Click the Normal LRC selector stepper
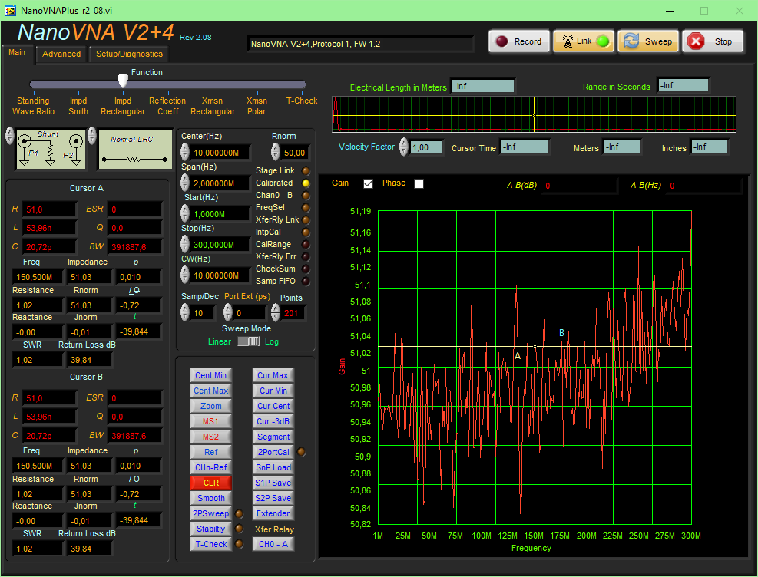The height and width of the screenshot is (577, 758). pyautogui.click(x=92, y=136)
